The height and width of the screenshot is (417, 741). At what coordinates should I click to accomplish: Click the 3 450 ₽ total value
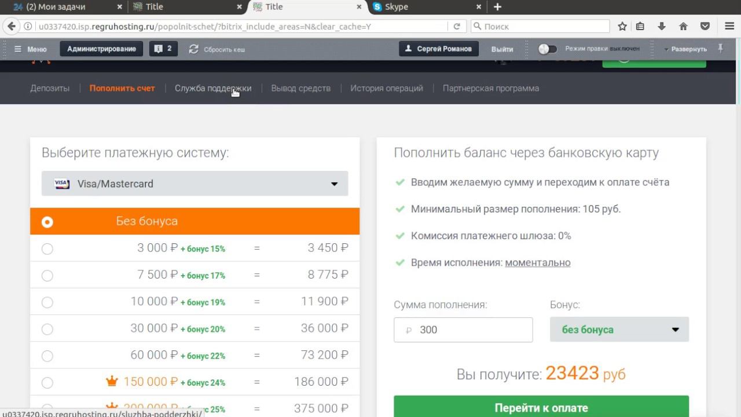click(328, 248)
